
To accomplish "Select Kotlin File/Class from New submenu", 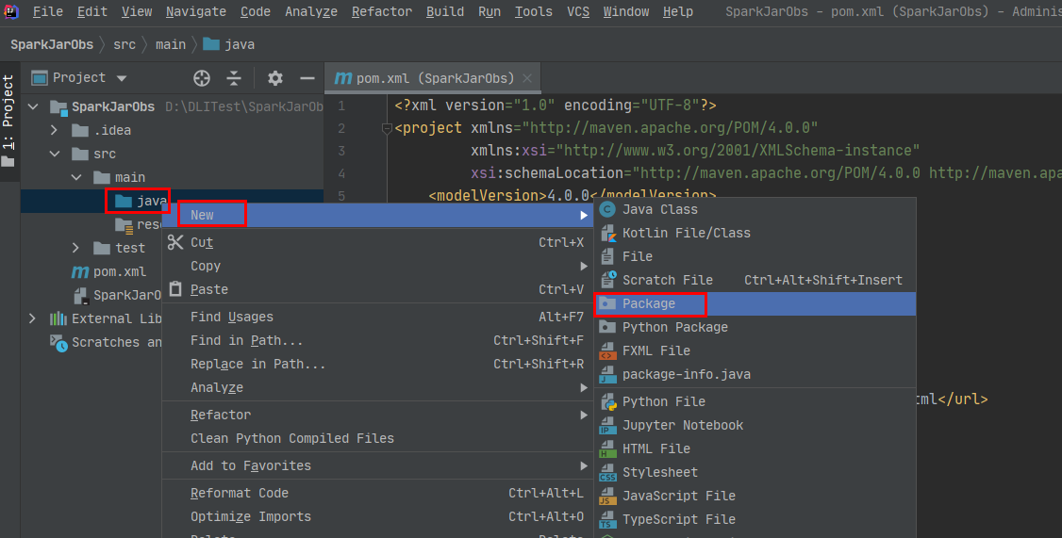I will point(686,233).
